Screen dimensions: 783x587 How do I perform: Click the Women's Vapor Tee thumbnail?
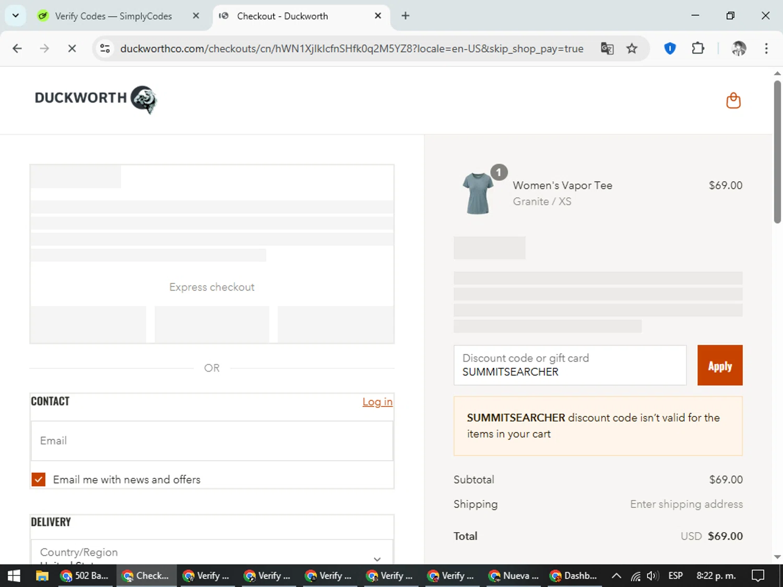478,194
